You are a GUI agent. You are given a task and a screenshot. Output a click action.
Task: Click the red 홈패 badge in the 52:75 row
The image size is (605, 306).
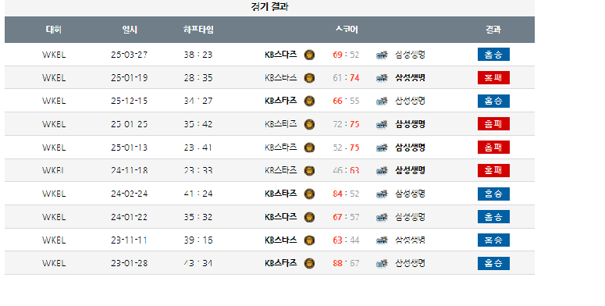coord(493,147)
